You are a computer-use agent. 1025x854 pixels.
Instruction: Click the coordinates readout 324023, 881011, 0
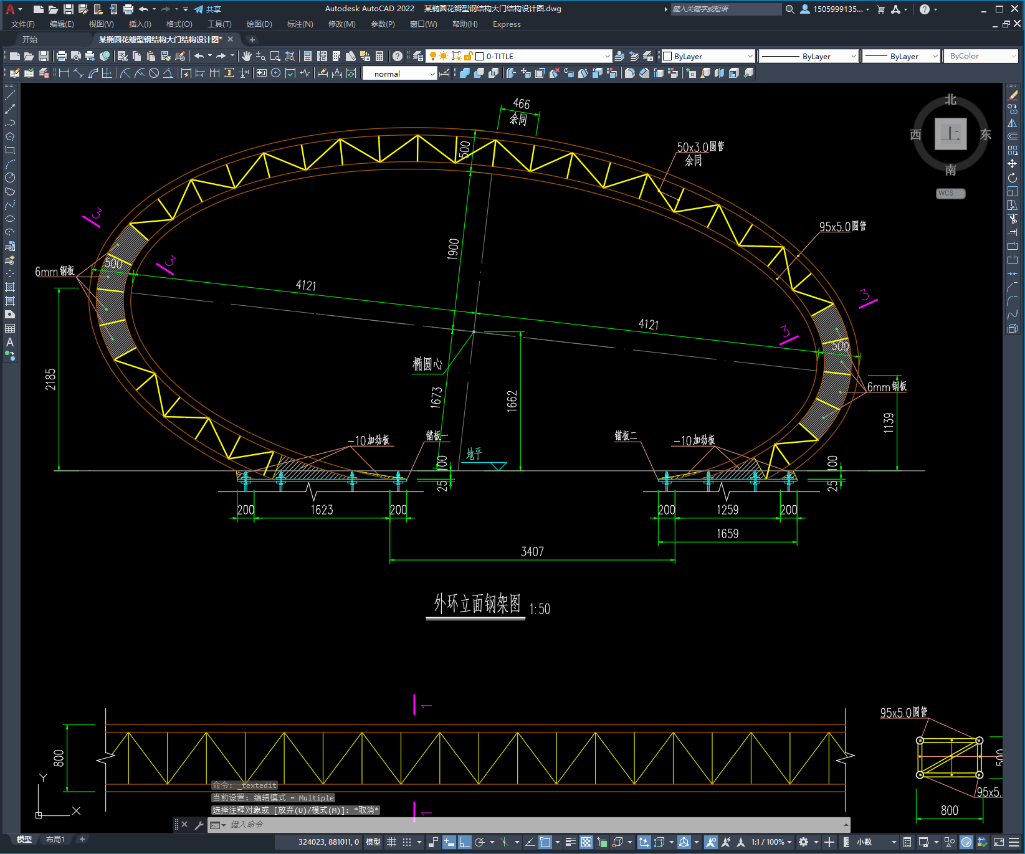328,842
